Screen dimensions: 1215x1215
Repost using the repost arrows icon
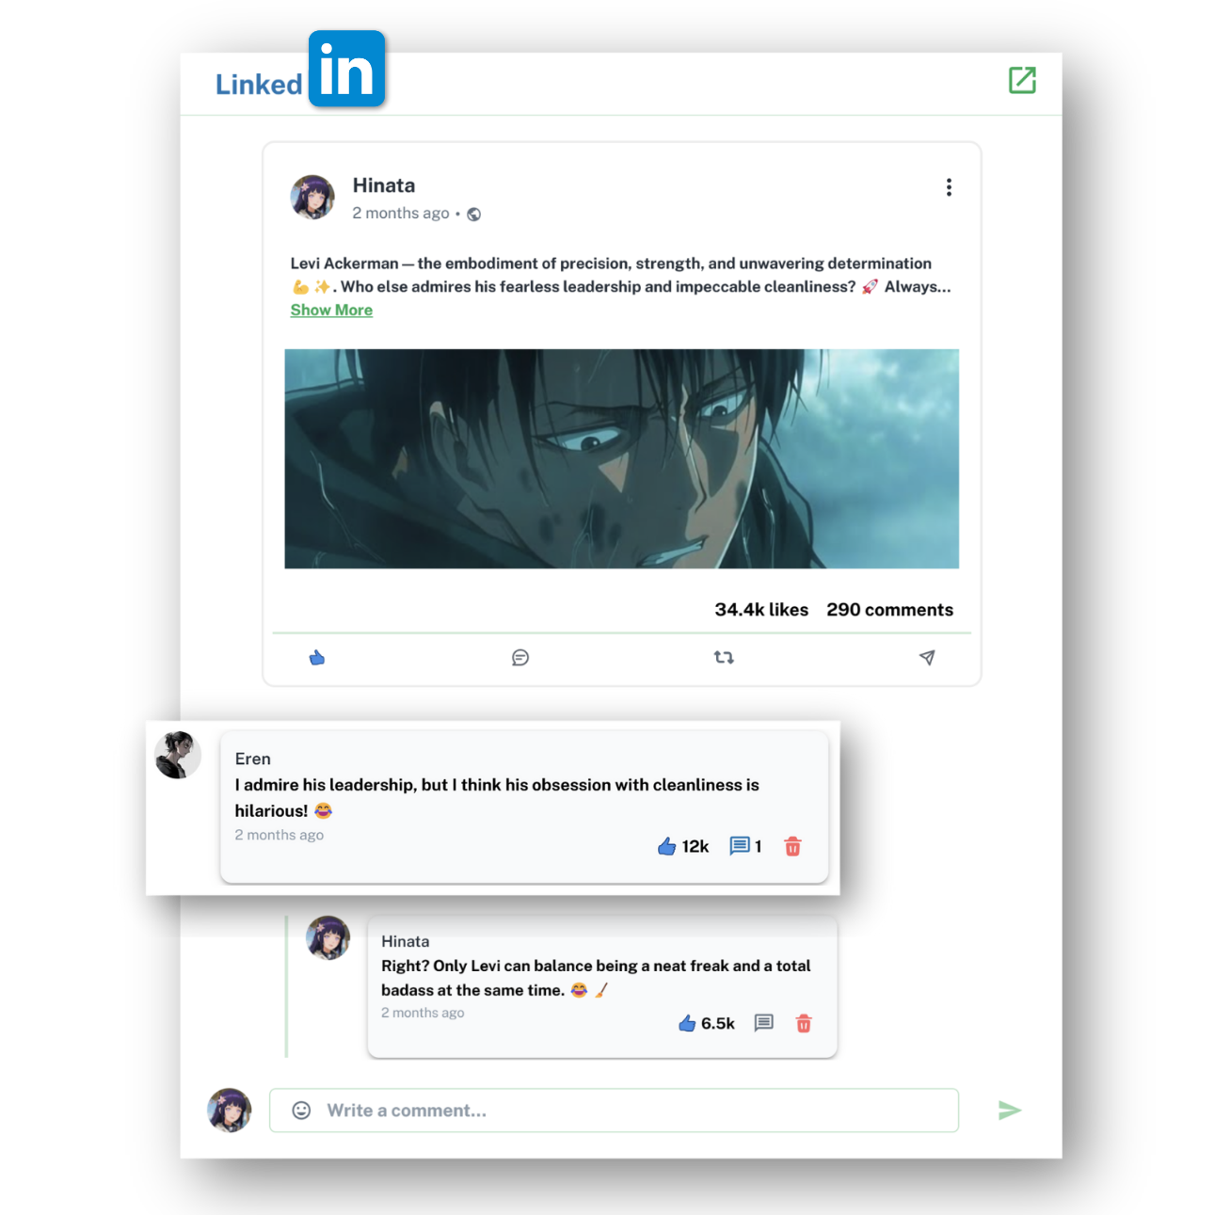724,658
